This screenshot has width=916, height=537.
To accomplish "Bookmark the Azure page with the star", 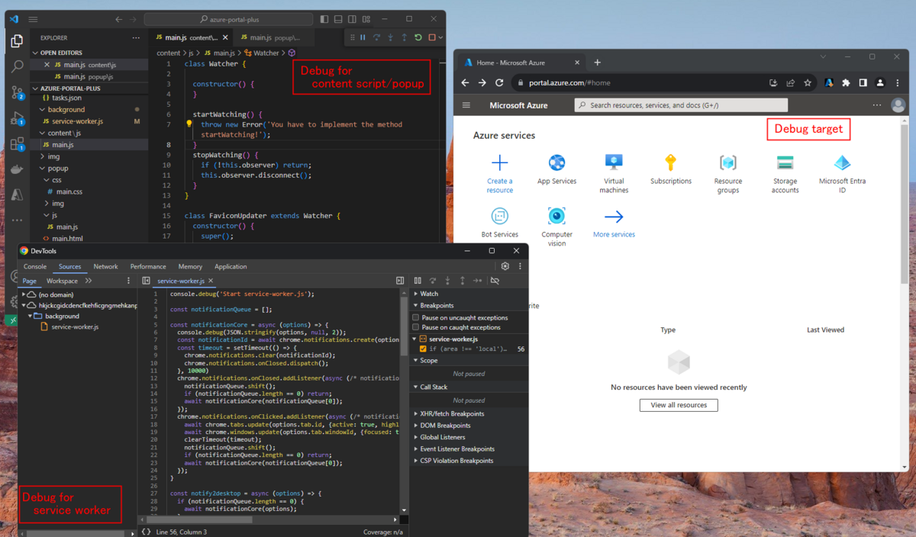I will [x=807, y=82].
